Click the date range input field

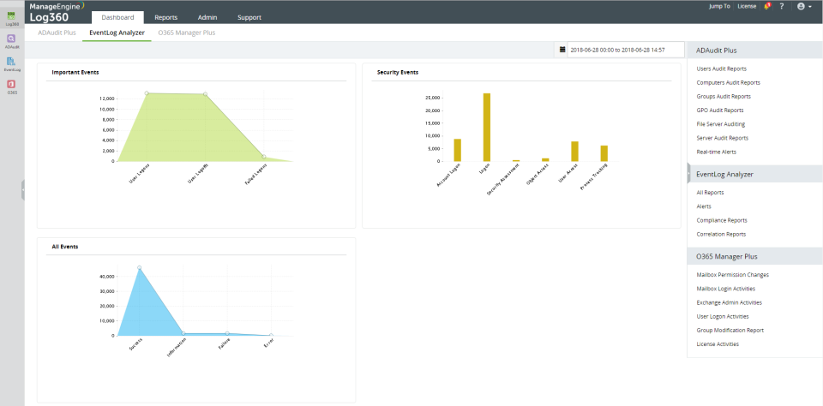tap(625, 50)
